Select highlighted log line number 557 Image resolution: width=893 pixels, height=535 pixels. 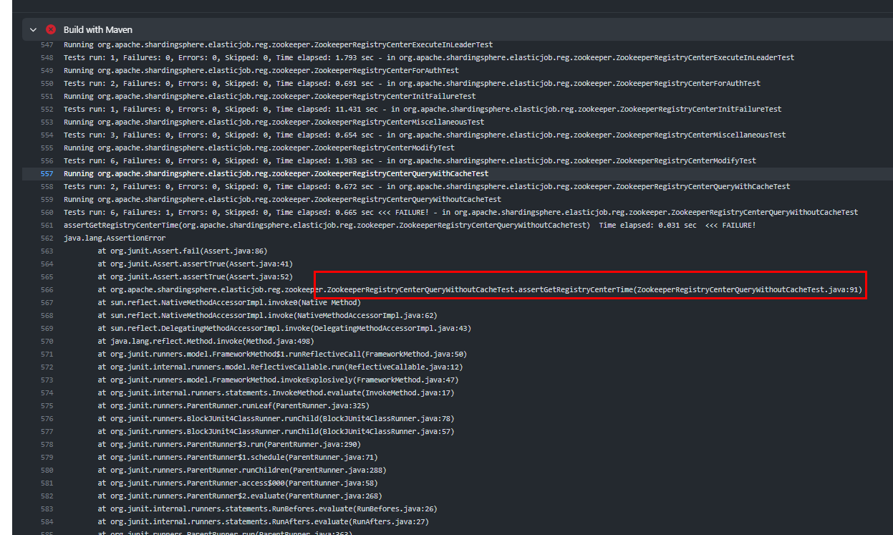(x=47, y=173)
